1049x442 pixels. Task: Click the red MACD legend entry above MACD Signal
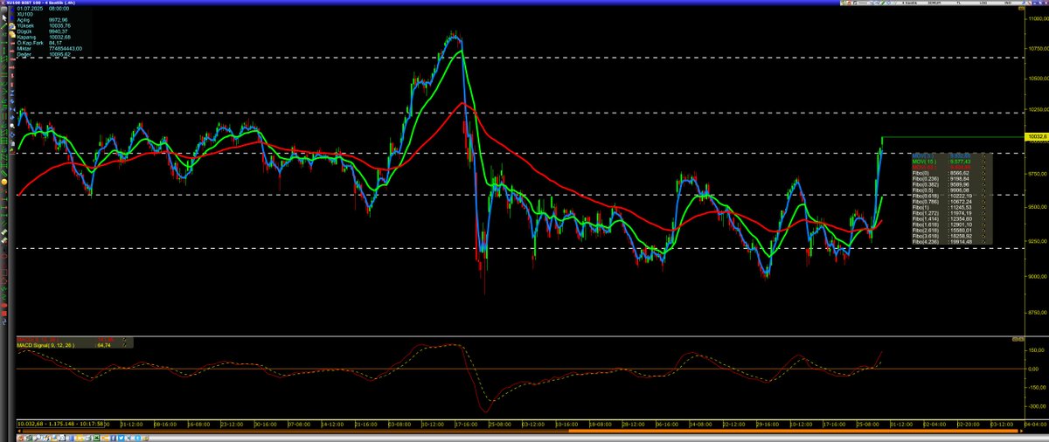point(38,340)
